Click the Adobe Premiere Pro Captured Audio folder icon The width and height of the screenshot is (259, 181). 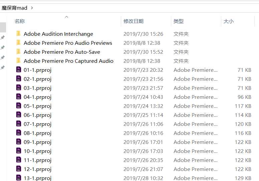click(x=18, y=61)
